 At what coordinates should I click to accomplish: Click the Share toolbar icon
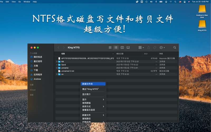pyautogui.click(x=148, y=48)
